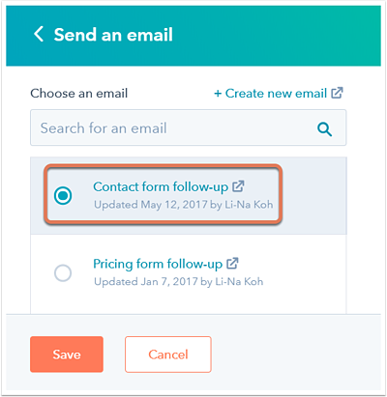387x397 pixels.
Task: Click the plus sign before Create new email
Action: coord(218,94)
